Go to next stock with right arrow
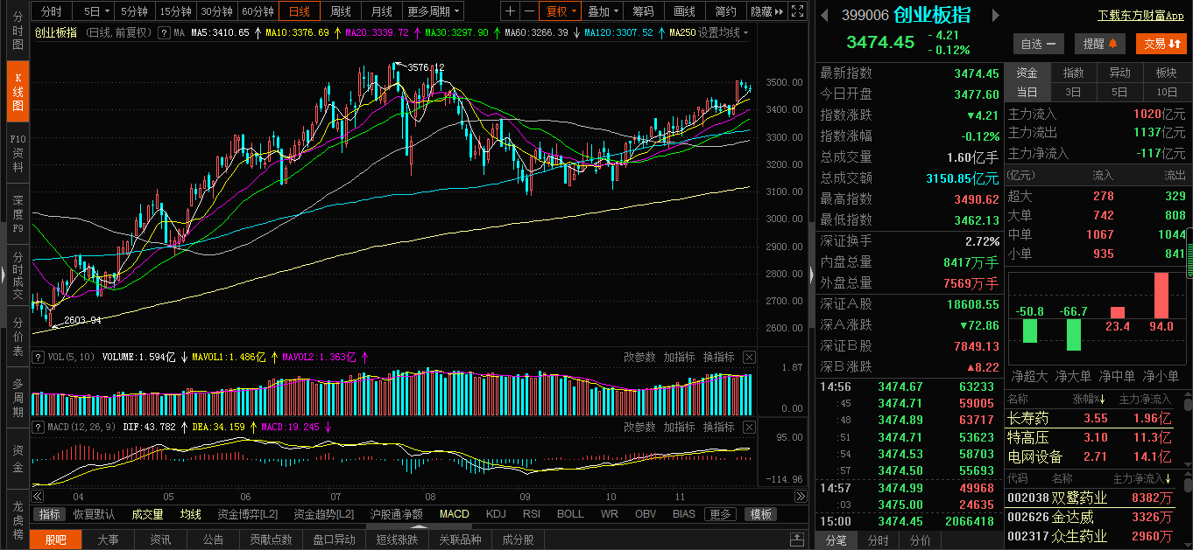The width and height of the screenshot is (1193, 550). click(994, 15)
